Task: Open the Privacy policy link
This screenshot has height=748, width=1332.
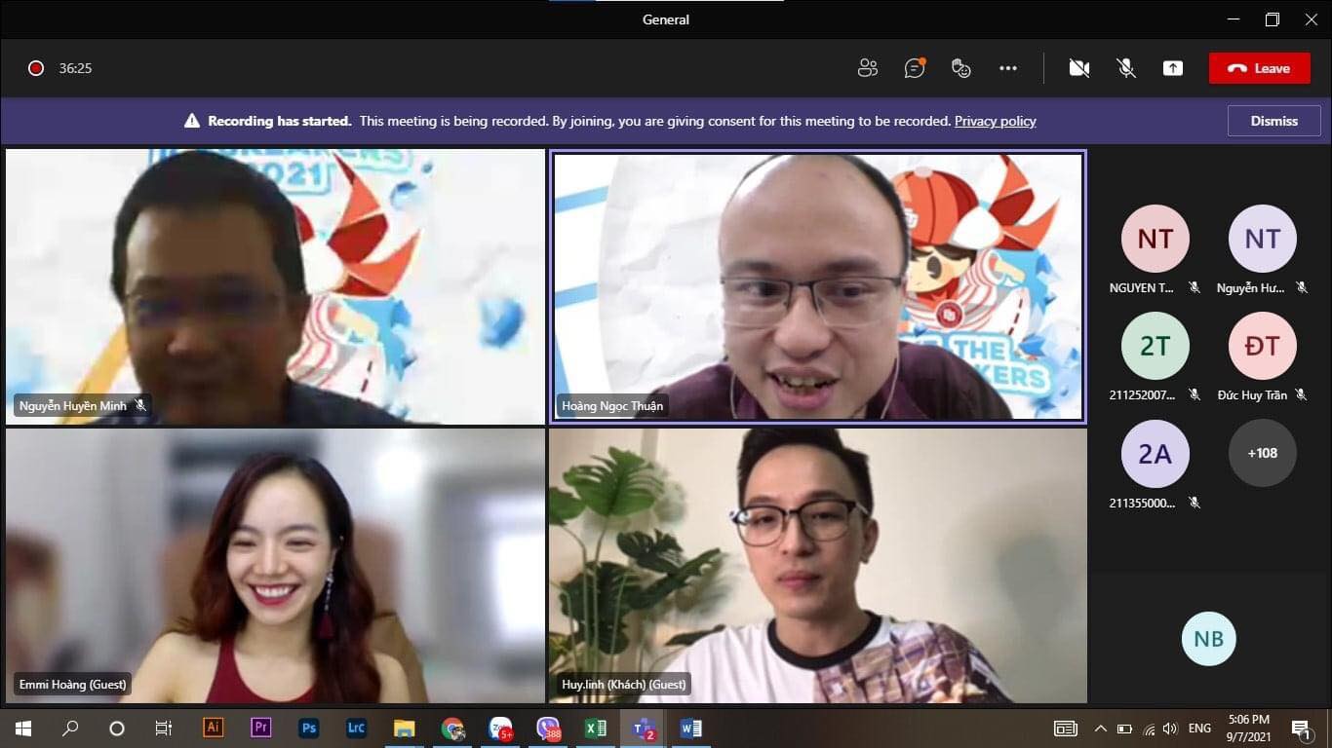Action: 995,121
